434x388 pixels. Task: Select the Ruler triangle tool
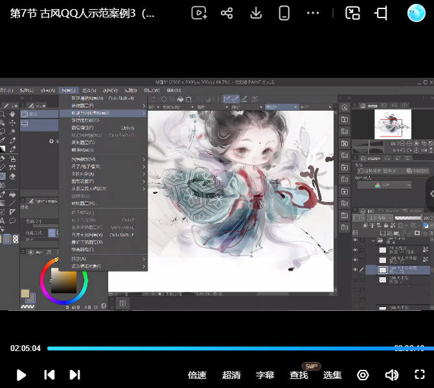pyautogui.click(x=12, y=212)
